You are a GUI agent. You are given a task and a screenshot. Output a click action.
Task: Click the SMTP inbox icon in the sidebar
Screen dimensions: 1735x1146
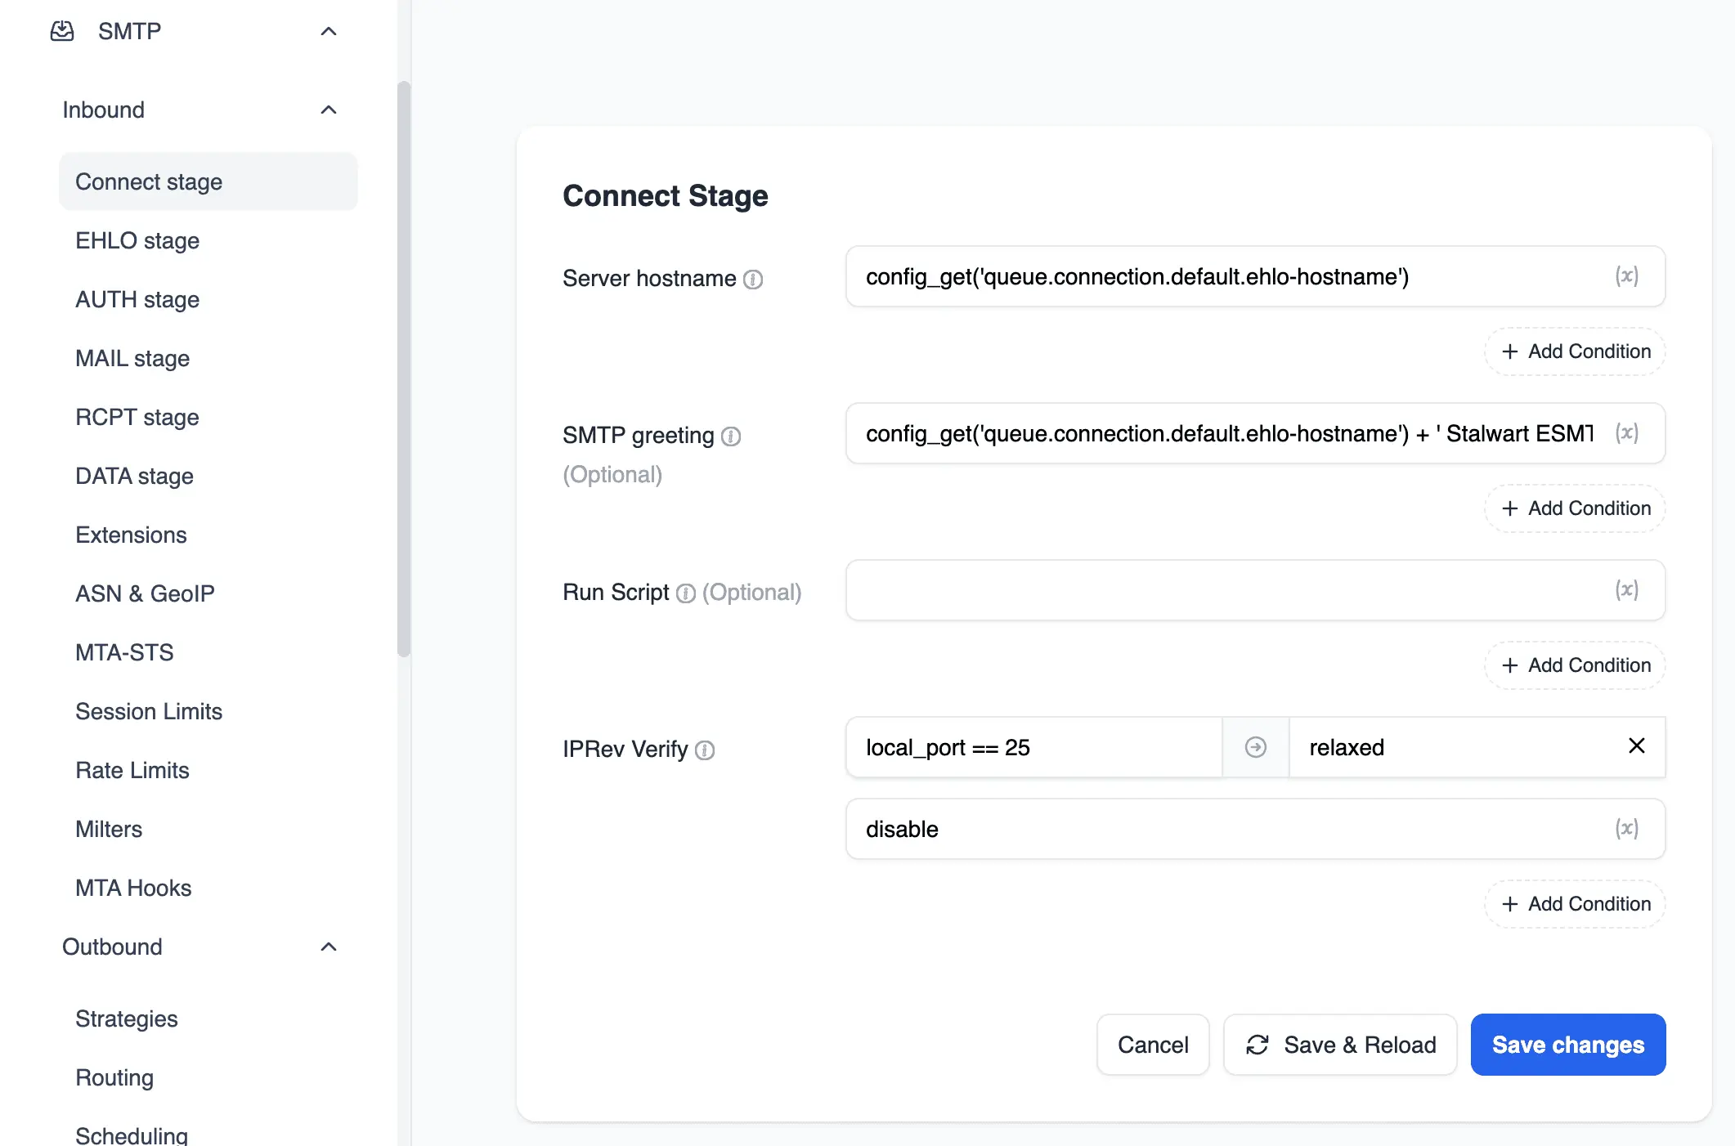pyautogui.click(x=63, y=31)
